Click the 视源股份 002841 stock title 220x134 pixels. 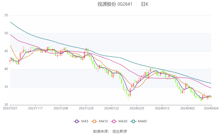tap(115, 4)
